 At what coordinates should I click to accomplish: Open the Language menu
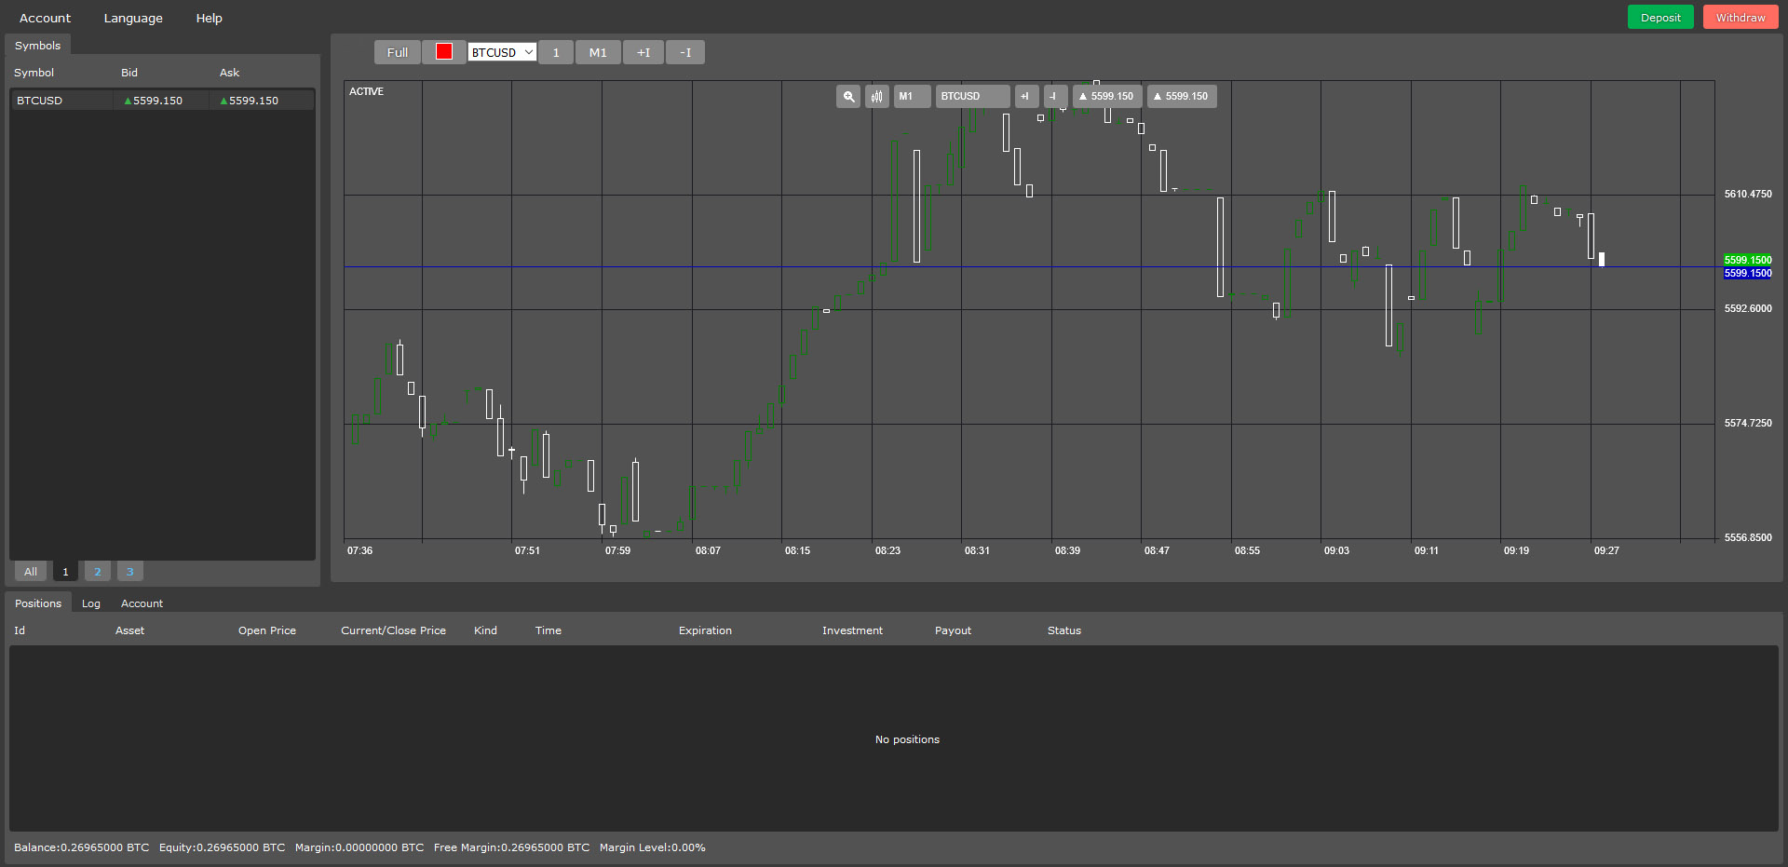(133, 18)
